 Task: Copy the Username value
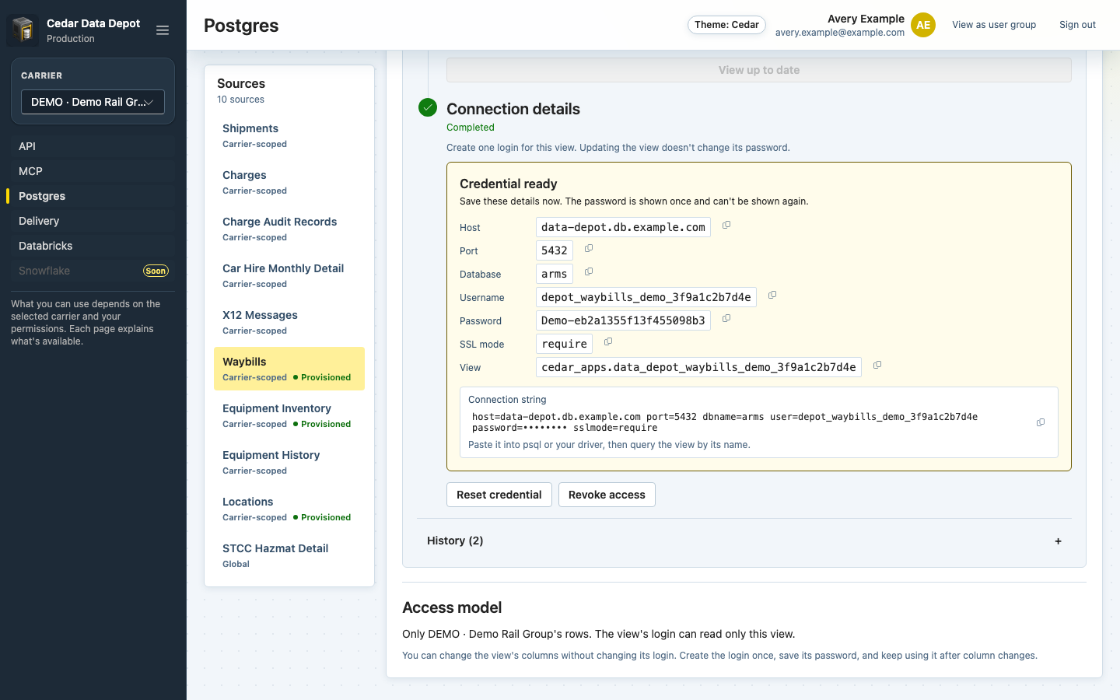click(x=772, y=296)
